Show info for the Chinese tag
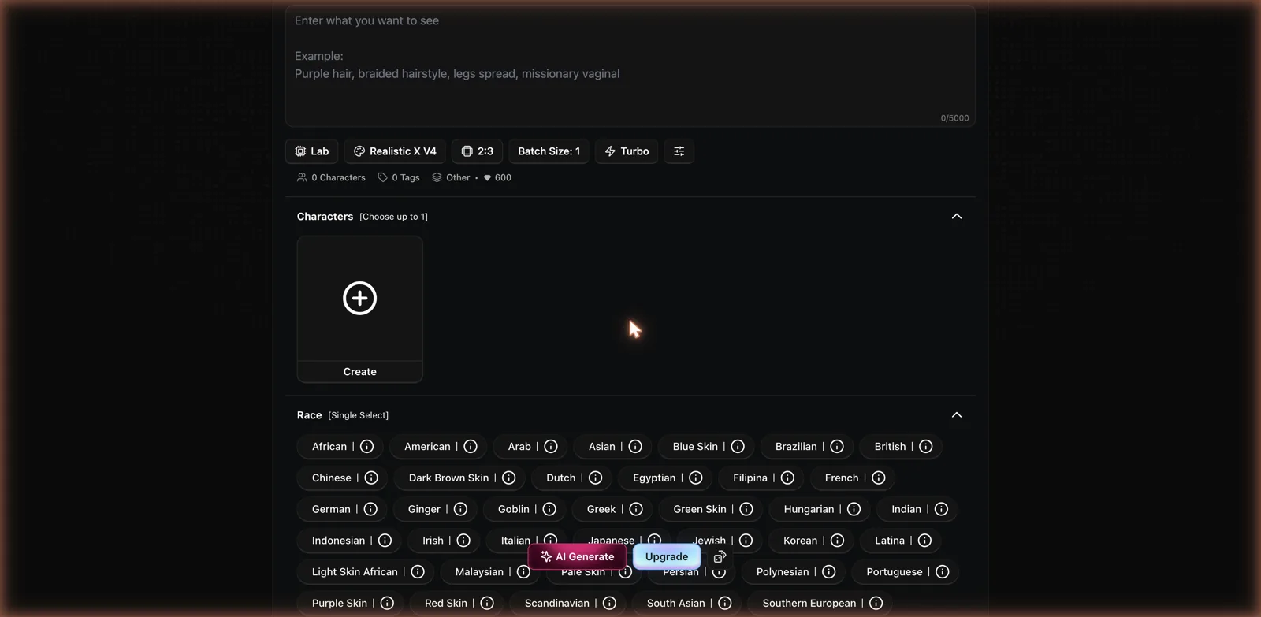This screenshot has width=1261, height=617. [371, 478]
